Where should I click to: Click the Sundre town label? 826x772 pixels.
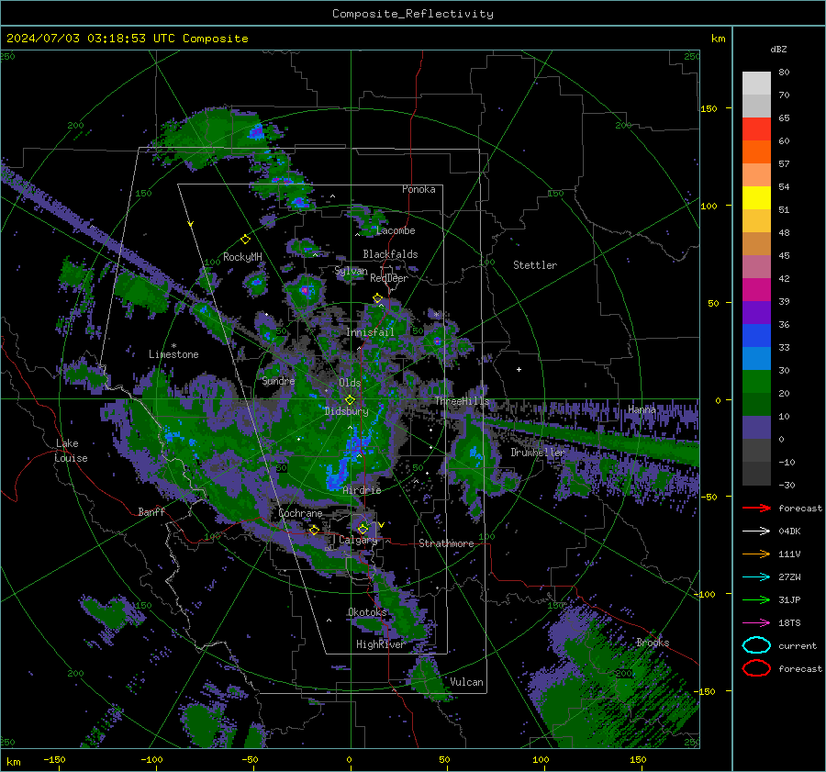278,381
